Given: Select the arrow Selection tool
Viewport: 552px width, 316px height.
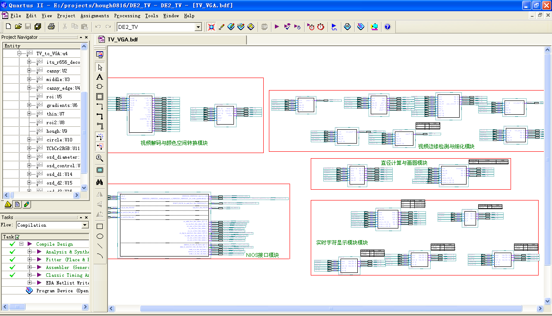Looking at the screenshot, I should coord(100,68).
